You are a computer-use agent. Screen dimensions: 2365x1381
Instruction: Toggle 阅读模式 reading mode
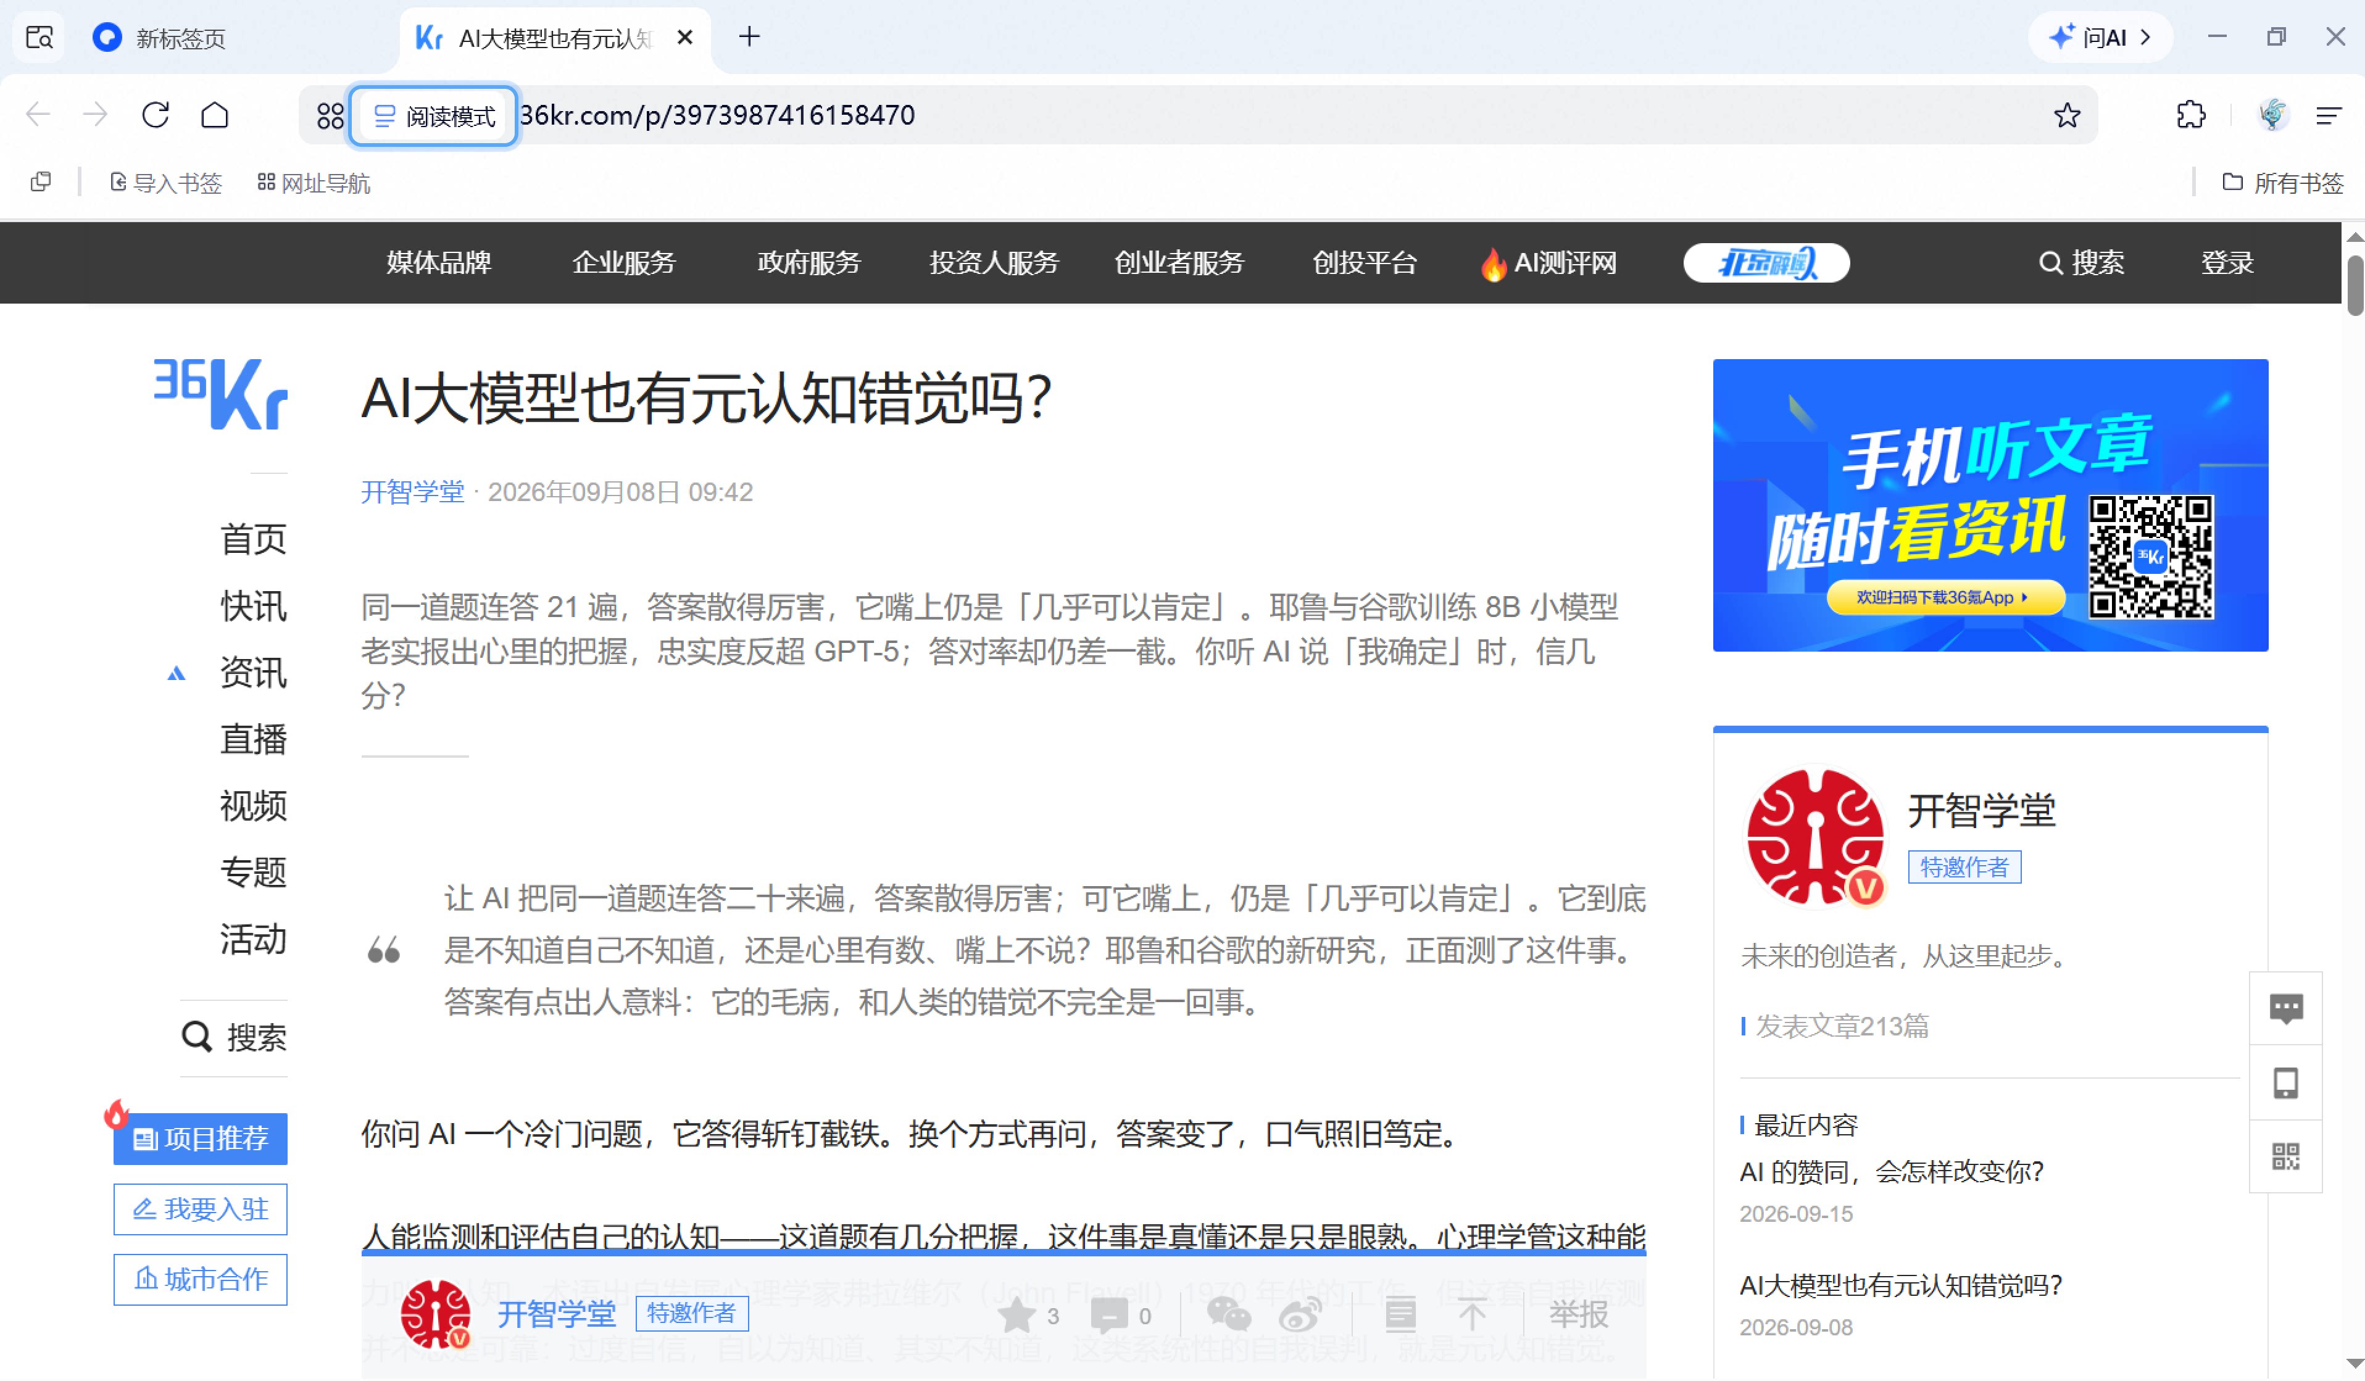[x=433, y=115]
